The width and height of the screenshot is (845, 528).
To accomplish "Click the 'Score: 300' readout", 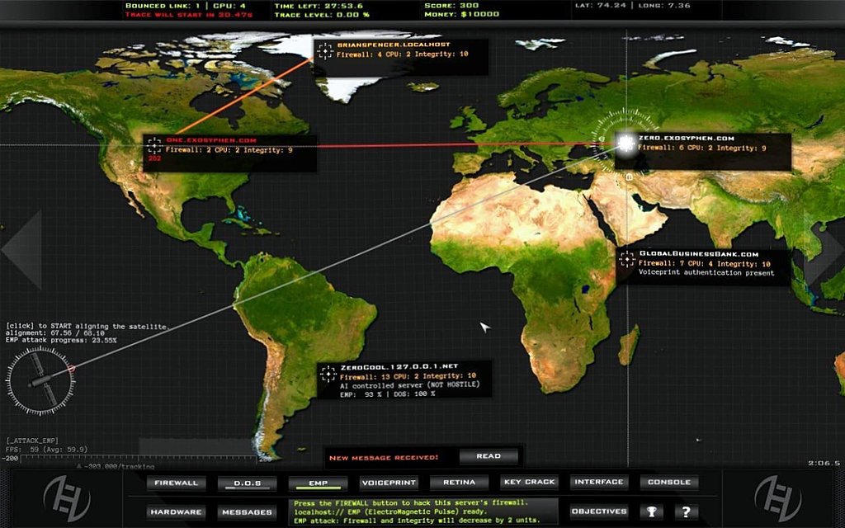I will 451,6.
